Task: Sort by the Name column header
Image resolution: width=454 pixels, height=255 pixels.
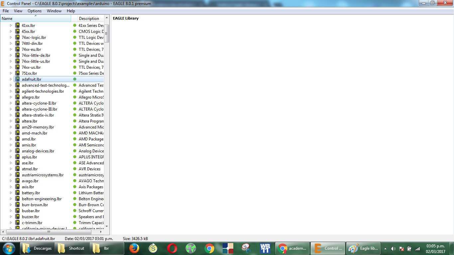Action: coord(36,19)
